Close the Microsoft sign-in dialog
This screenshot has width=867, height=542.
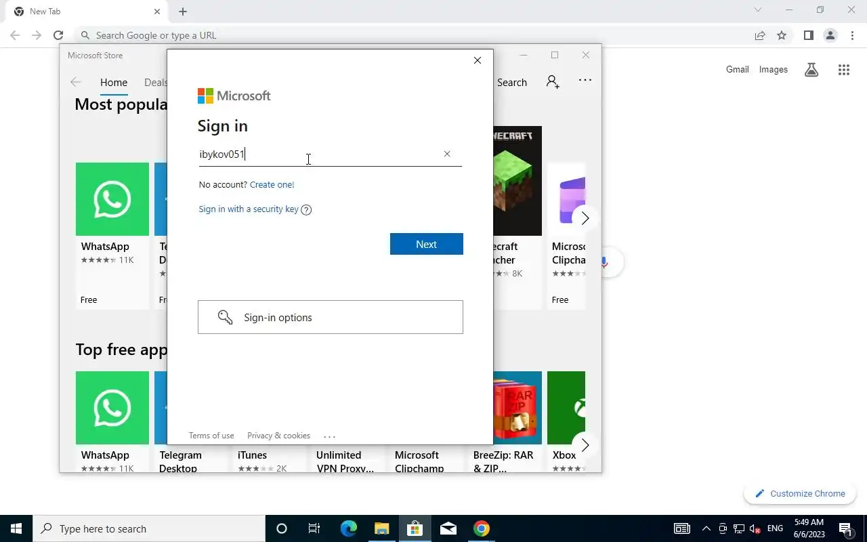[x=478, y=60]
